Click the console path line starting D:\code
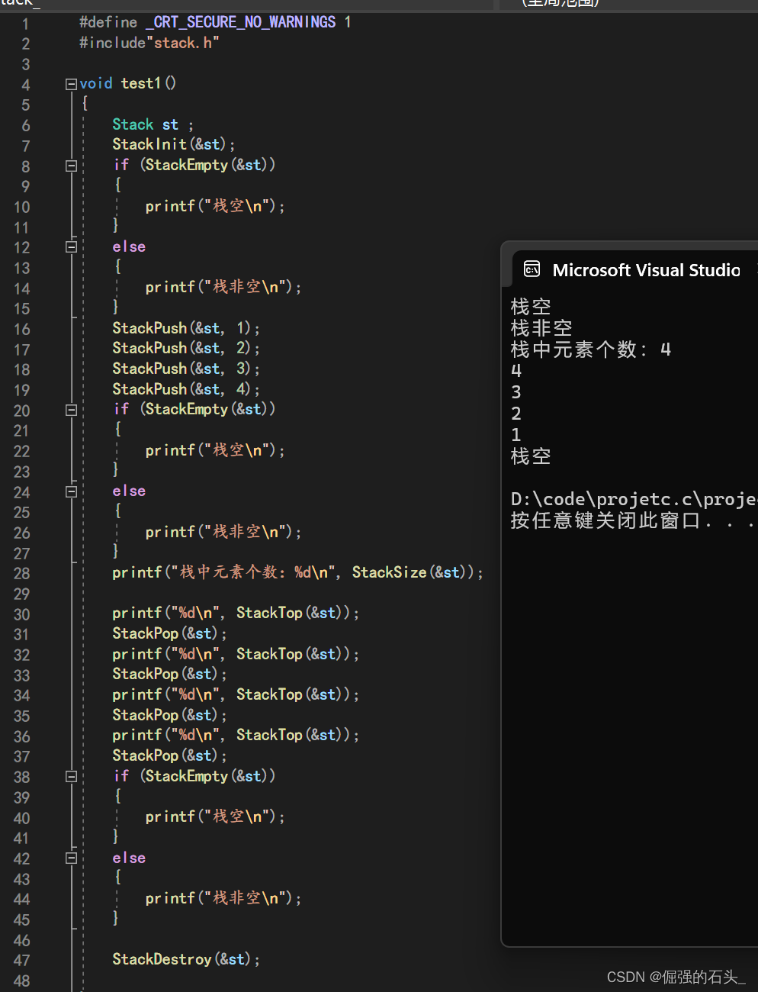The width and height of the screenshot is (758, 992). [x=634, y=499]
